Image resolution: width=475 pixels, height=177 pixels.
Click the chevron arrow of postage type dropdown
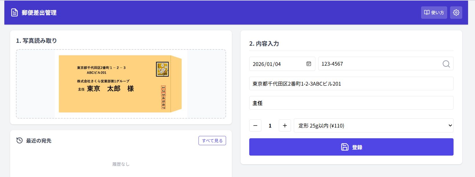click(x=450, y=126)
